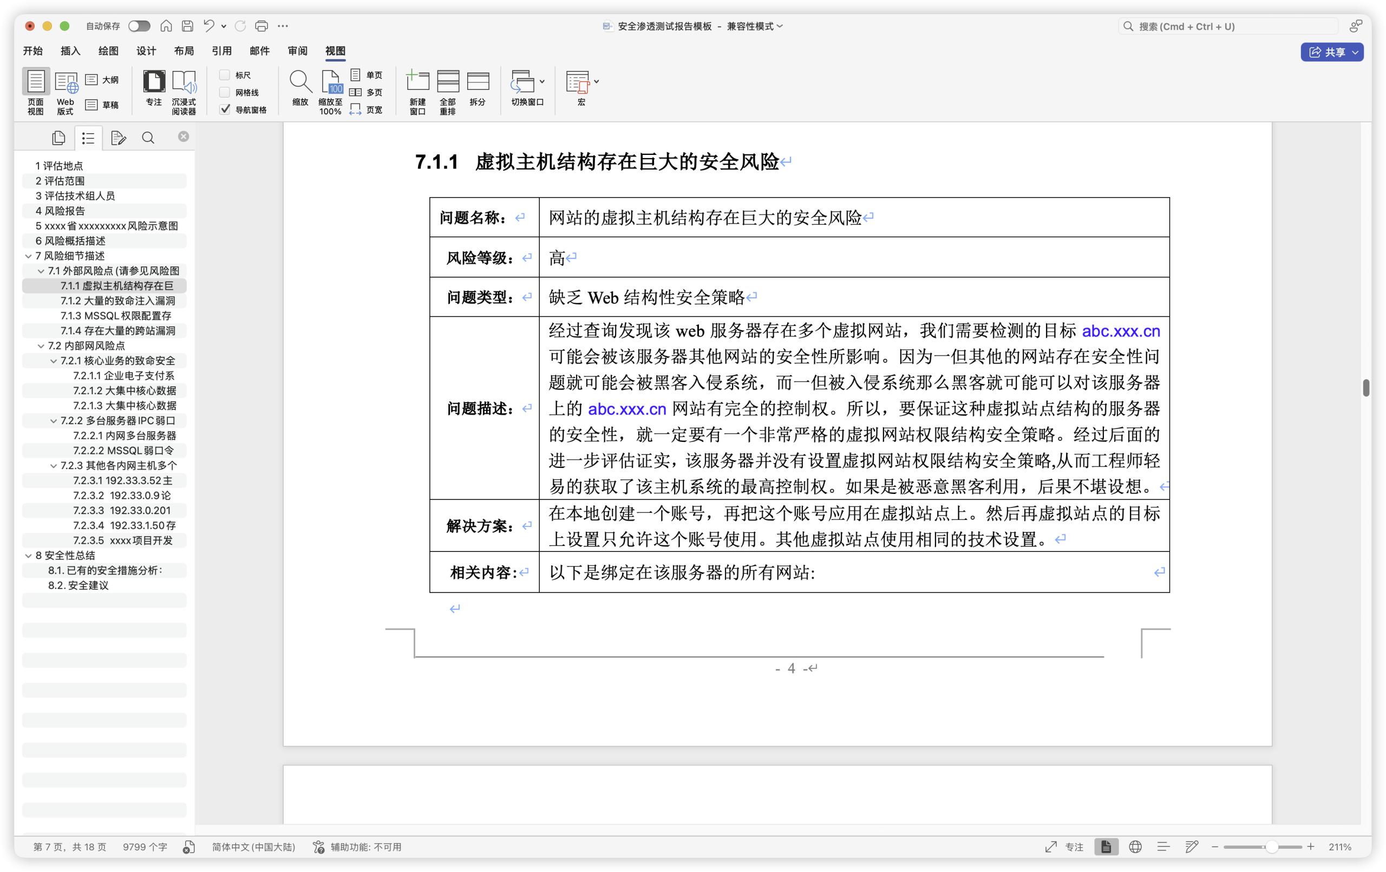1386x872 pixels.
Task: Enable the 网格线 gridlines checkbox
Action: click(225, 92)
